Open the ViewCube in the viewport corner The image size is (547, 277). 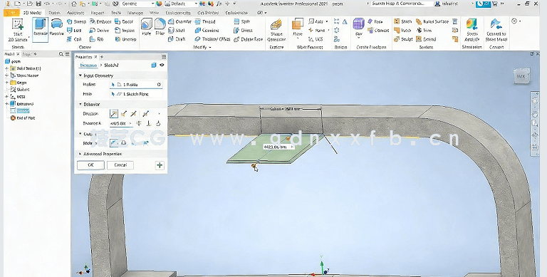pos(521,76)
